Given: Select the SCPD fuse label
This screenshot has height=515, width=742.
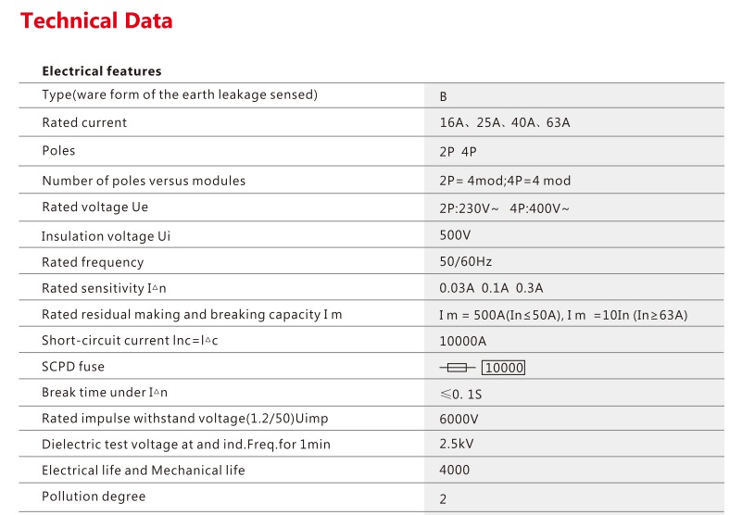Looking at the screenshot, I should click(x=73, y=367).
